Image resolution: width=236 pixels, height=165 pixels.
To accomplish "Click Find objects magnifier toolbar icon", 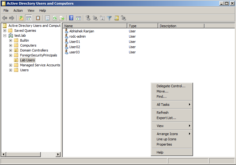I will coord(116,18).
